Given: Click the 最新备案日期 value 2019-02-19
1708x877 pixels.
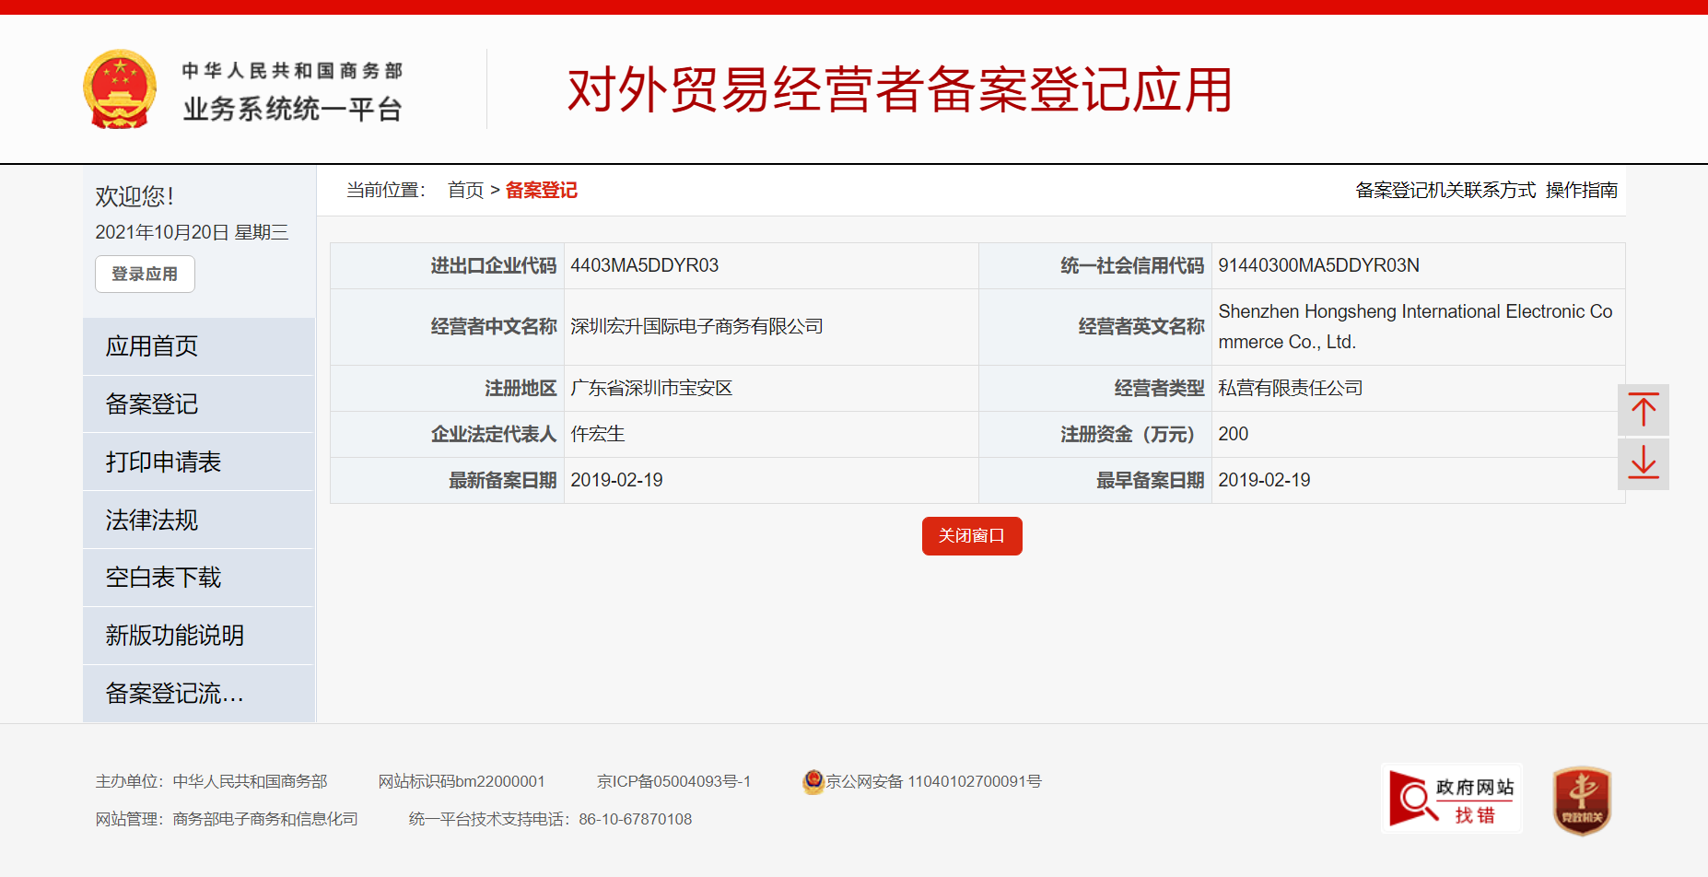Looking at the screenshot, I should [x=616, y=480].
